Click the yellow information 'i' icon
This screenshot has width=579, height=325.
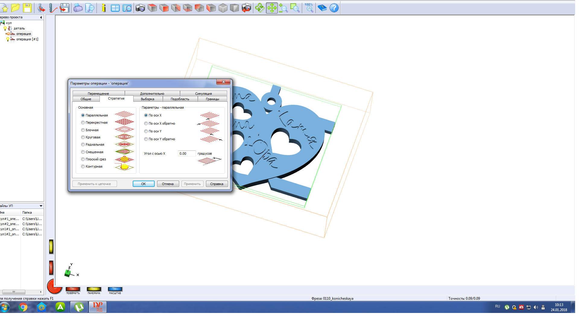tap(104, 8)
